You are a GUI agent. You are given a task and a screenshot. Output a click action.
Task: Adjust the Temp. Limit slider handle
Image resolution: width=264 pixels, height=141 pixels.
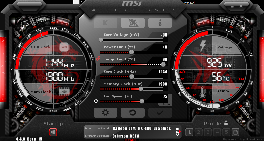click(163, 64)
